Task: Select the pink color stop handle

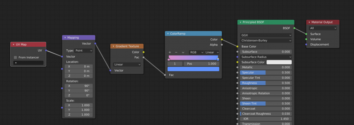Action: coord(169,59)
